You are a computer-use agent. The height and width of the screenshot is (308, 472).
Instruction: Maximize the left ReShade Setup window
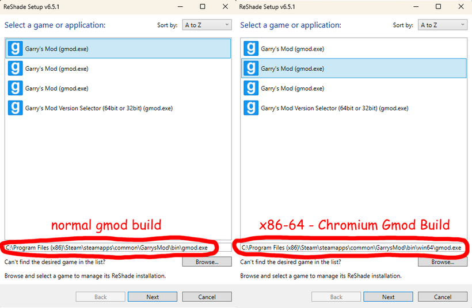tap(202, 6)
